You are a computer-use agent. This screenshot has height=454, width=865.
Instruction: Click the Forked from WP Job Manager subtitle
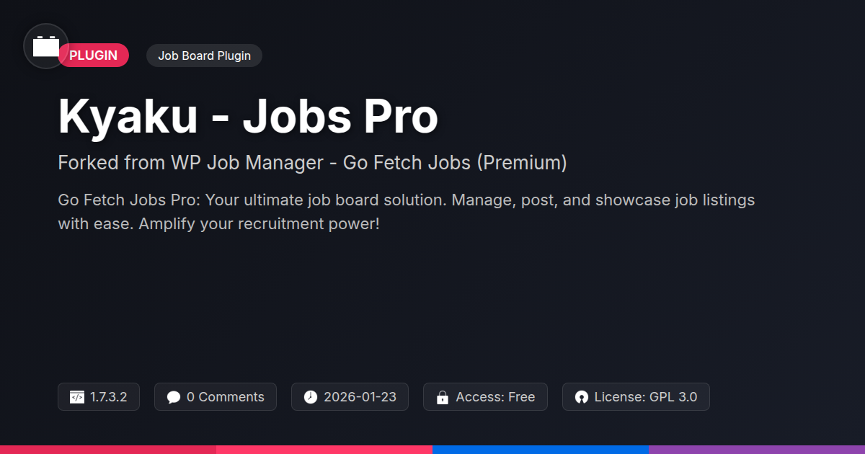point(312,163)
